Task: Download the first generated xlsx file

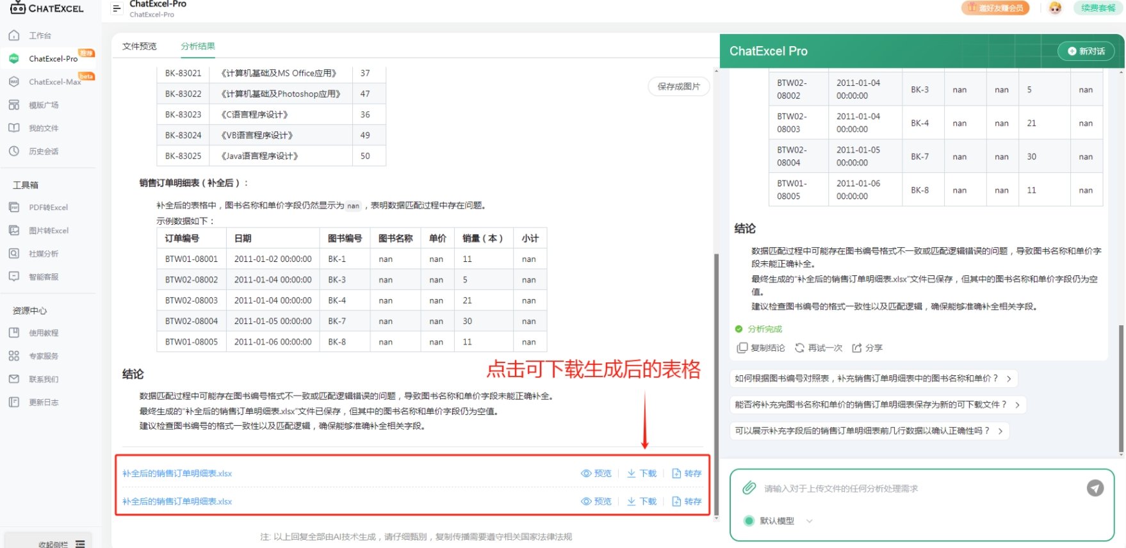Action: tap(642, 473)
